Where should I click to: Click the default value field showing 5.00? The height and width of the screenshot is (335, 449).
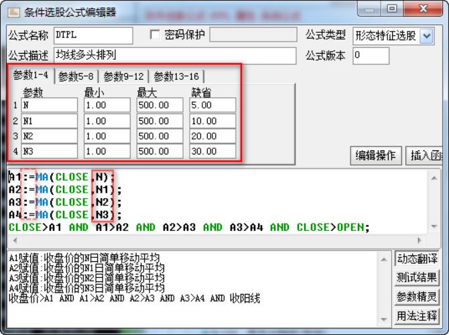(212, 105)
